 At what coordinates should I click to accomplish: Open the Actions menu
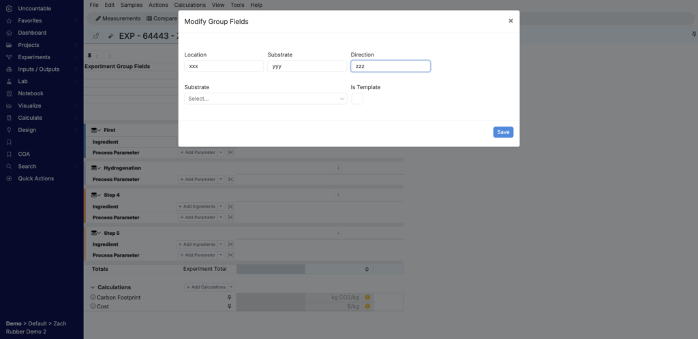158,5
